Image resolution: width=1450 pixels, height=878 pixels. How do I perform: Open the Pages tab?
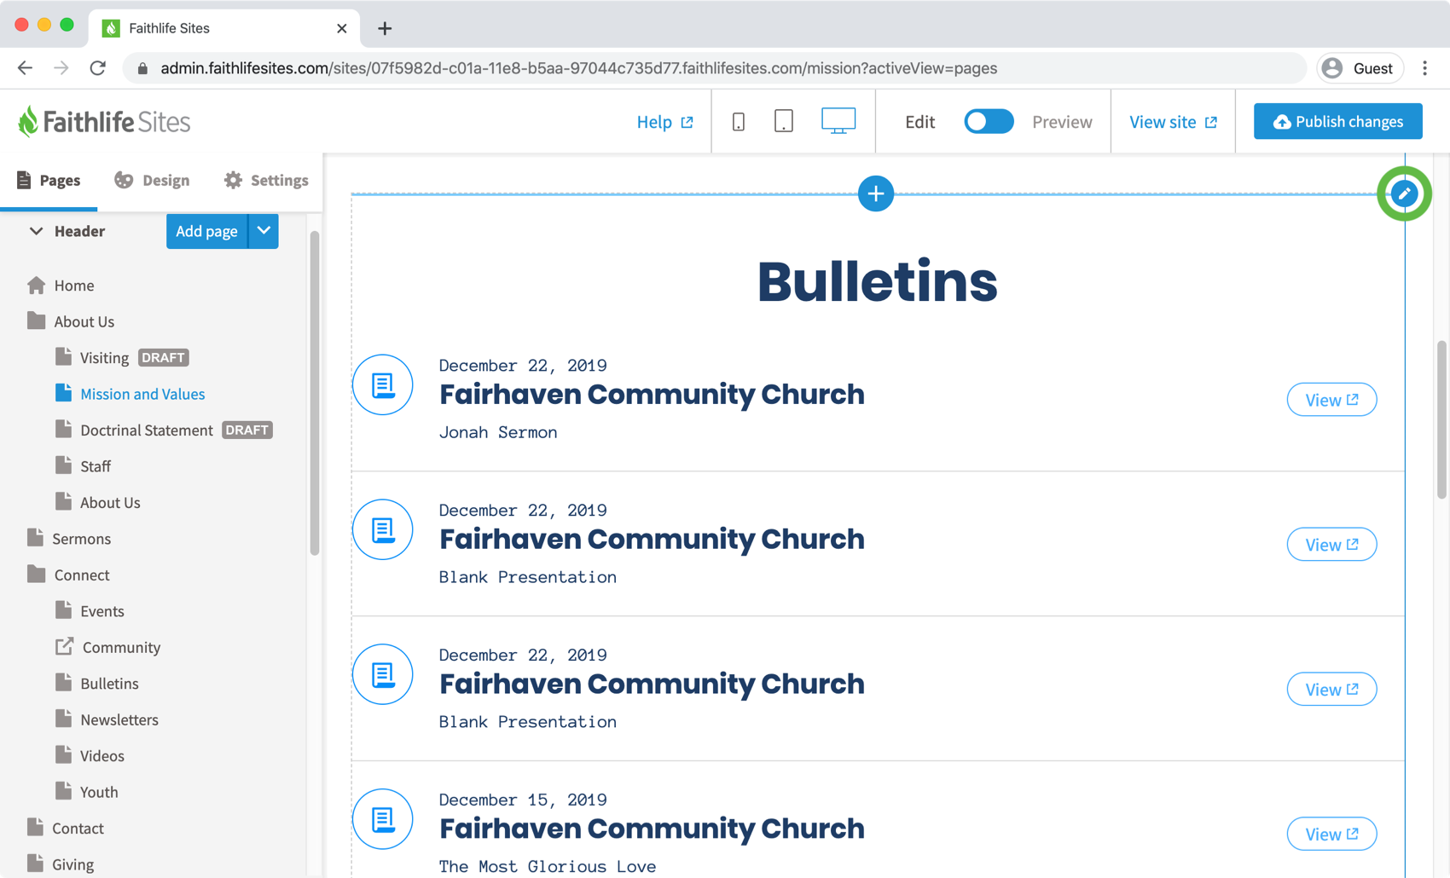[x=49, y=181]
